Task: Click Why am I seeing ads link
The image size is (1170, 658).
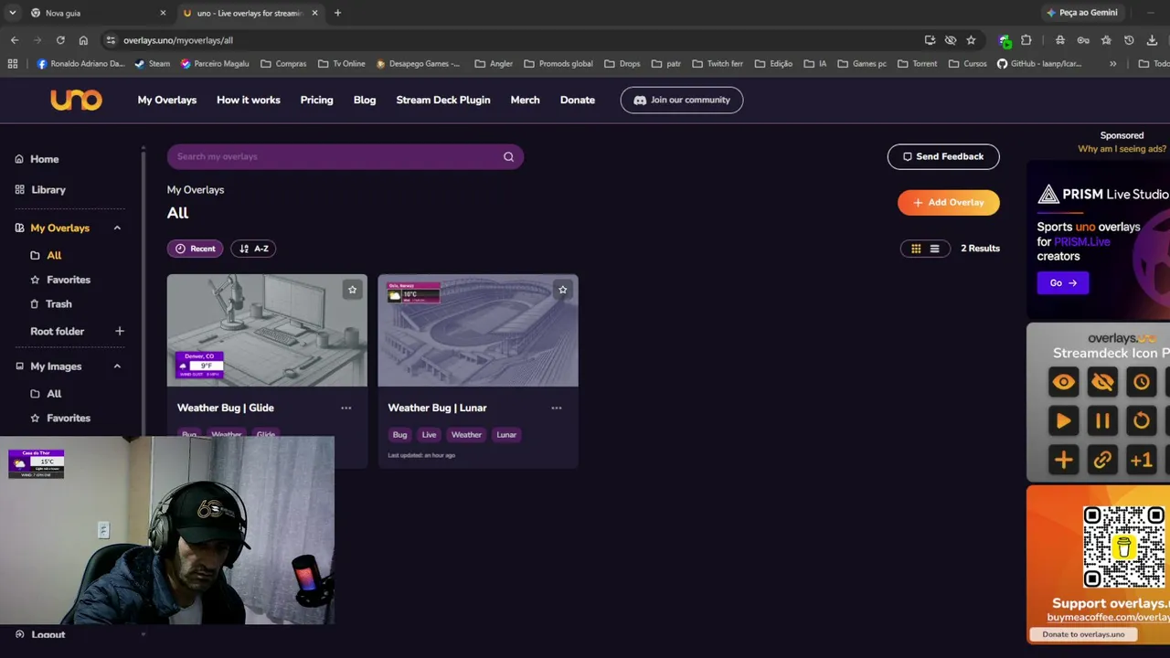Action: coord(1122,149)
